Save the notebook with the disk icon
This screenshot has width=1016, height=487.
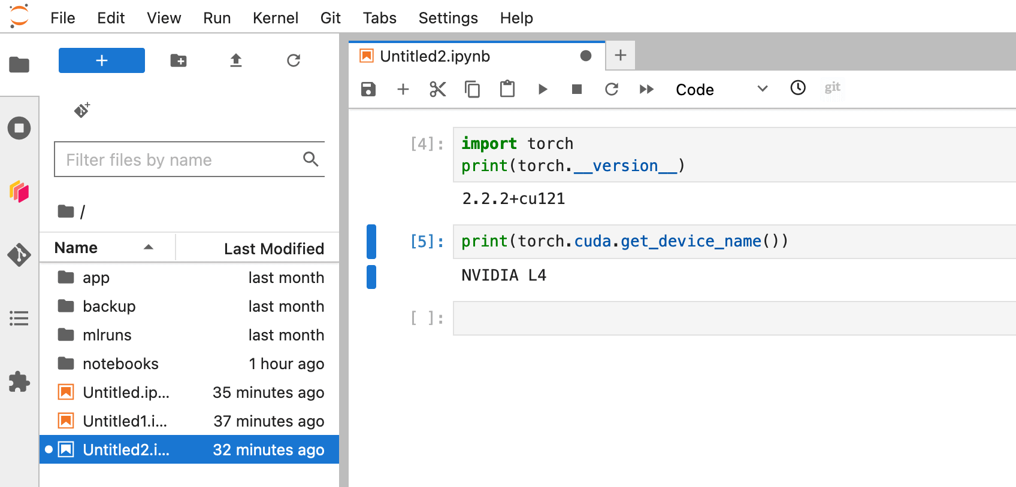[368, 89]
